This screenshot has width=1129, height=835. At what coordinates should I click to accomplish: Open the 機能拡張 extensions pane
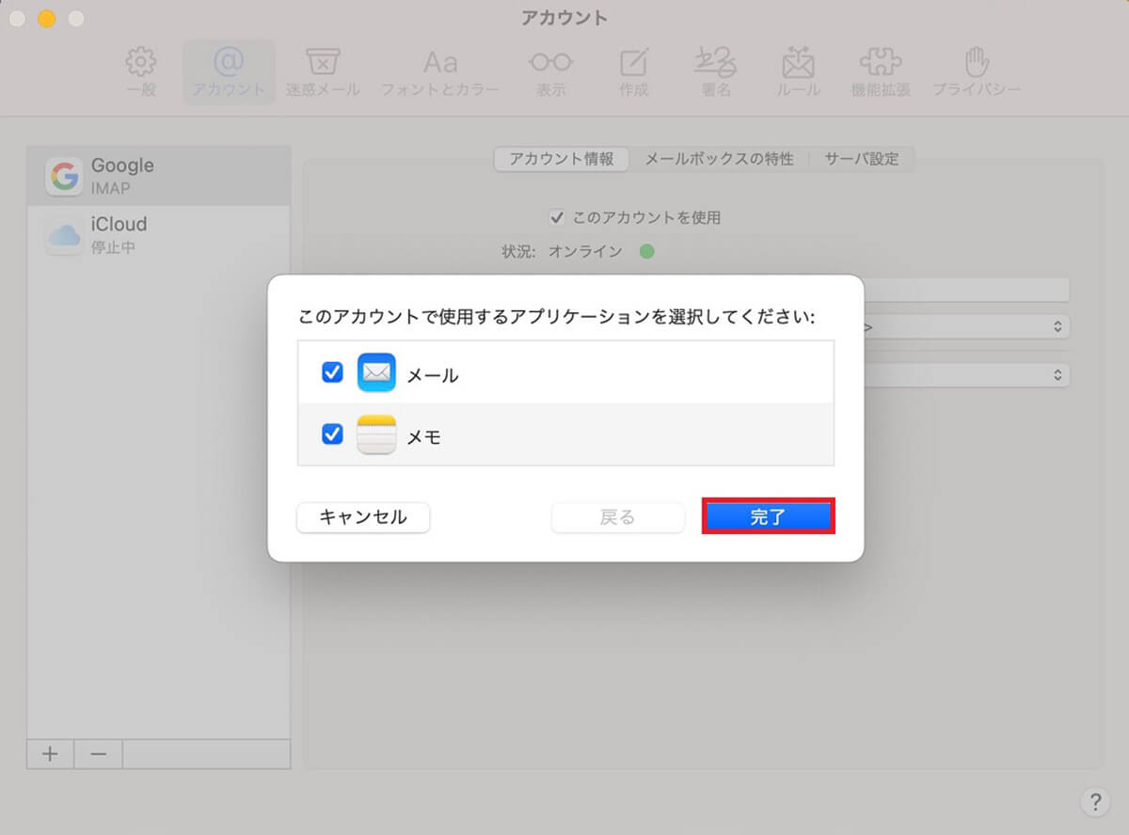tap(880, 72)
